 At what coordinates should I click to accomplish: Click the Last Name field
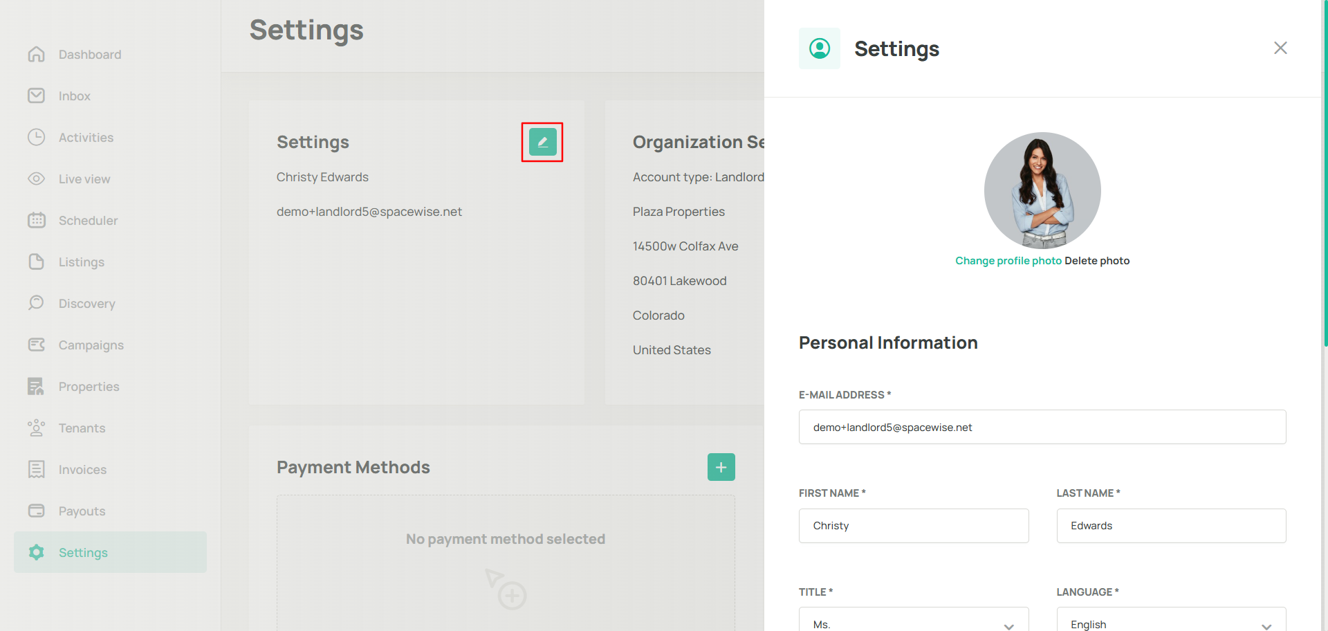point(1170,526)
